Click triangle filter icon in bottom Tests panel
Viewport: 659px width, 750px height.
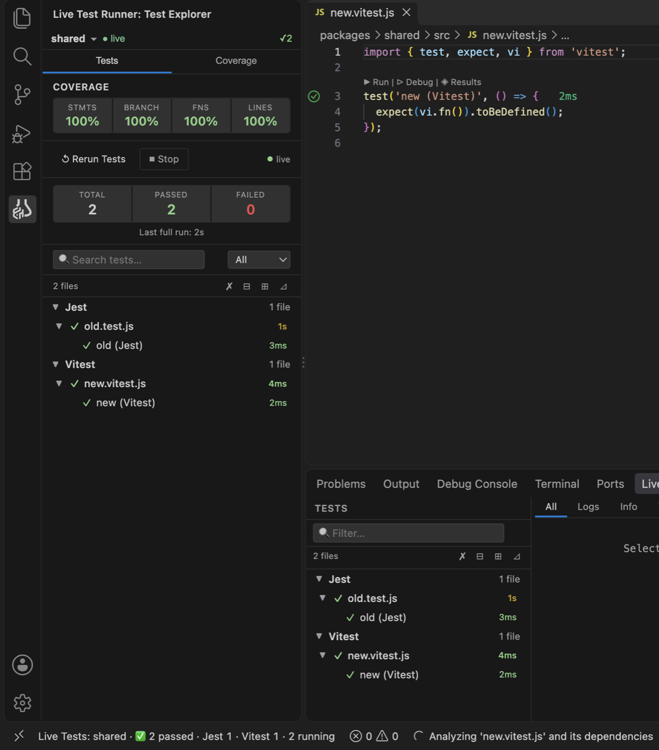(x=517, y=556)
